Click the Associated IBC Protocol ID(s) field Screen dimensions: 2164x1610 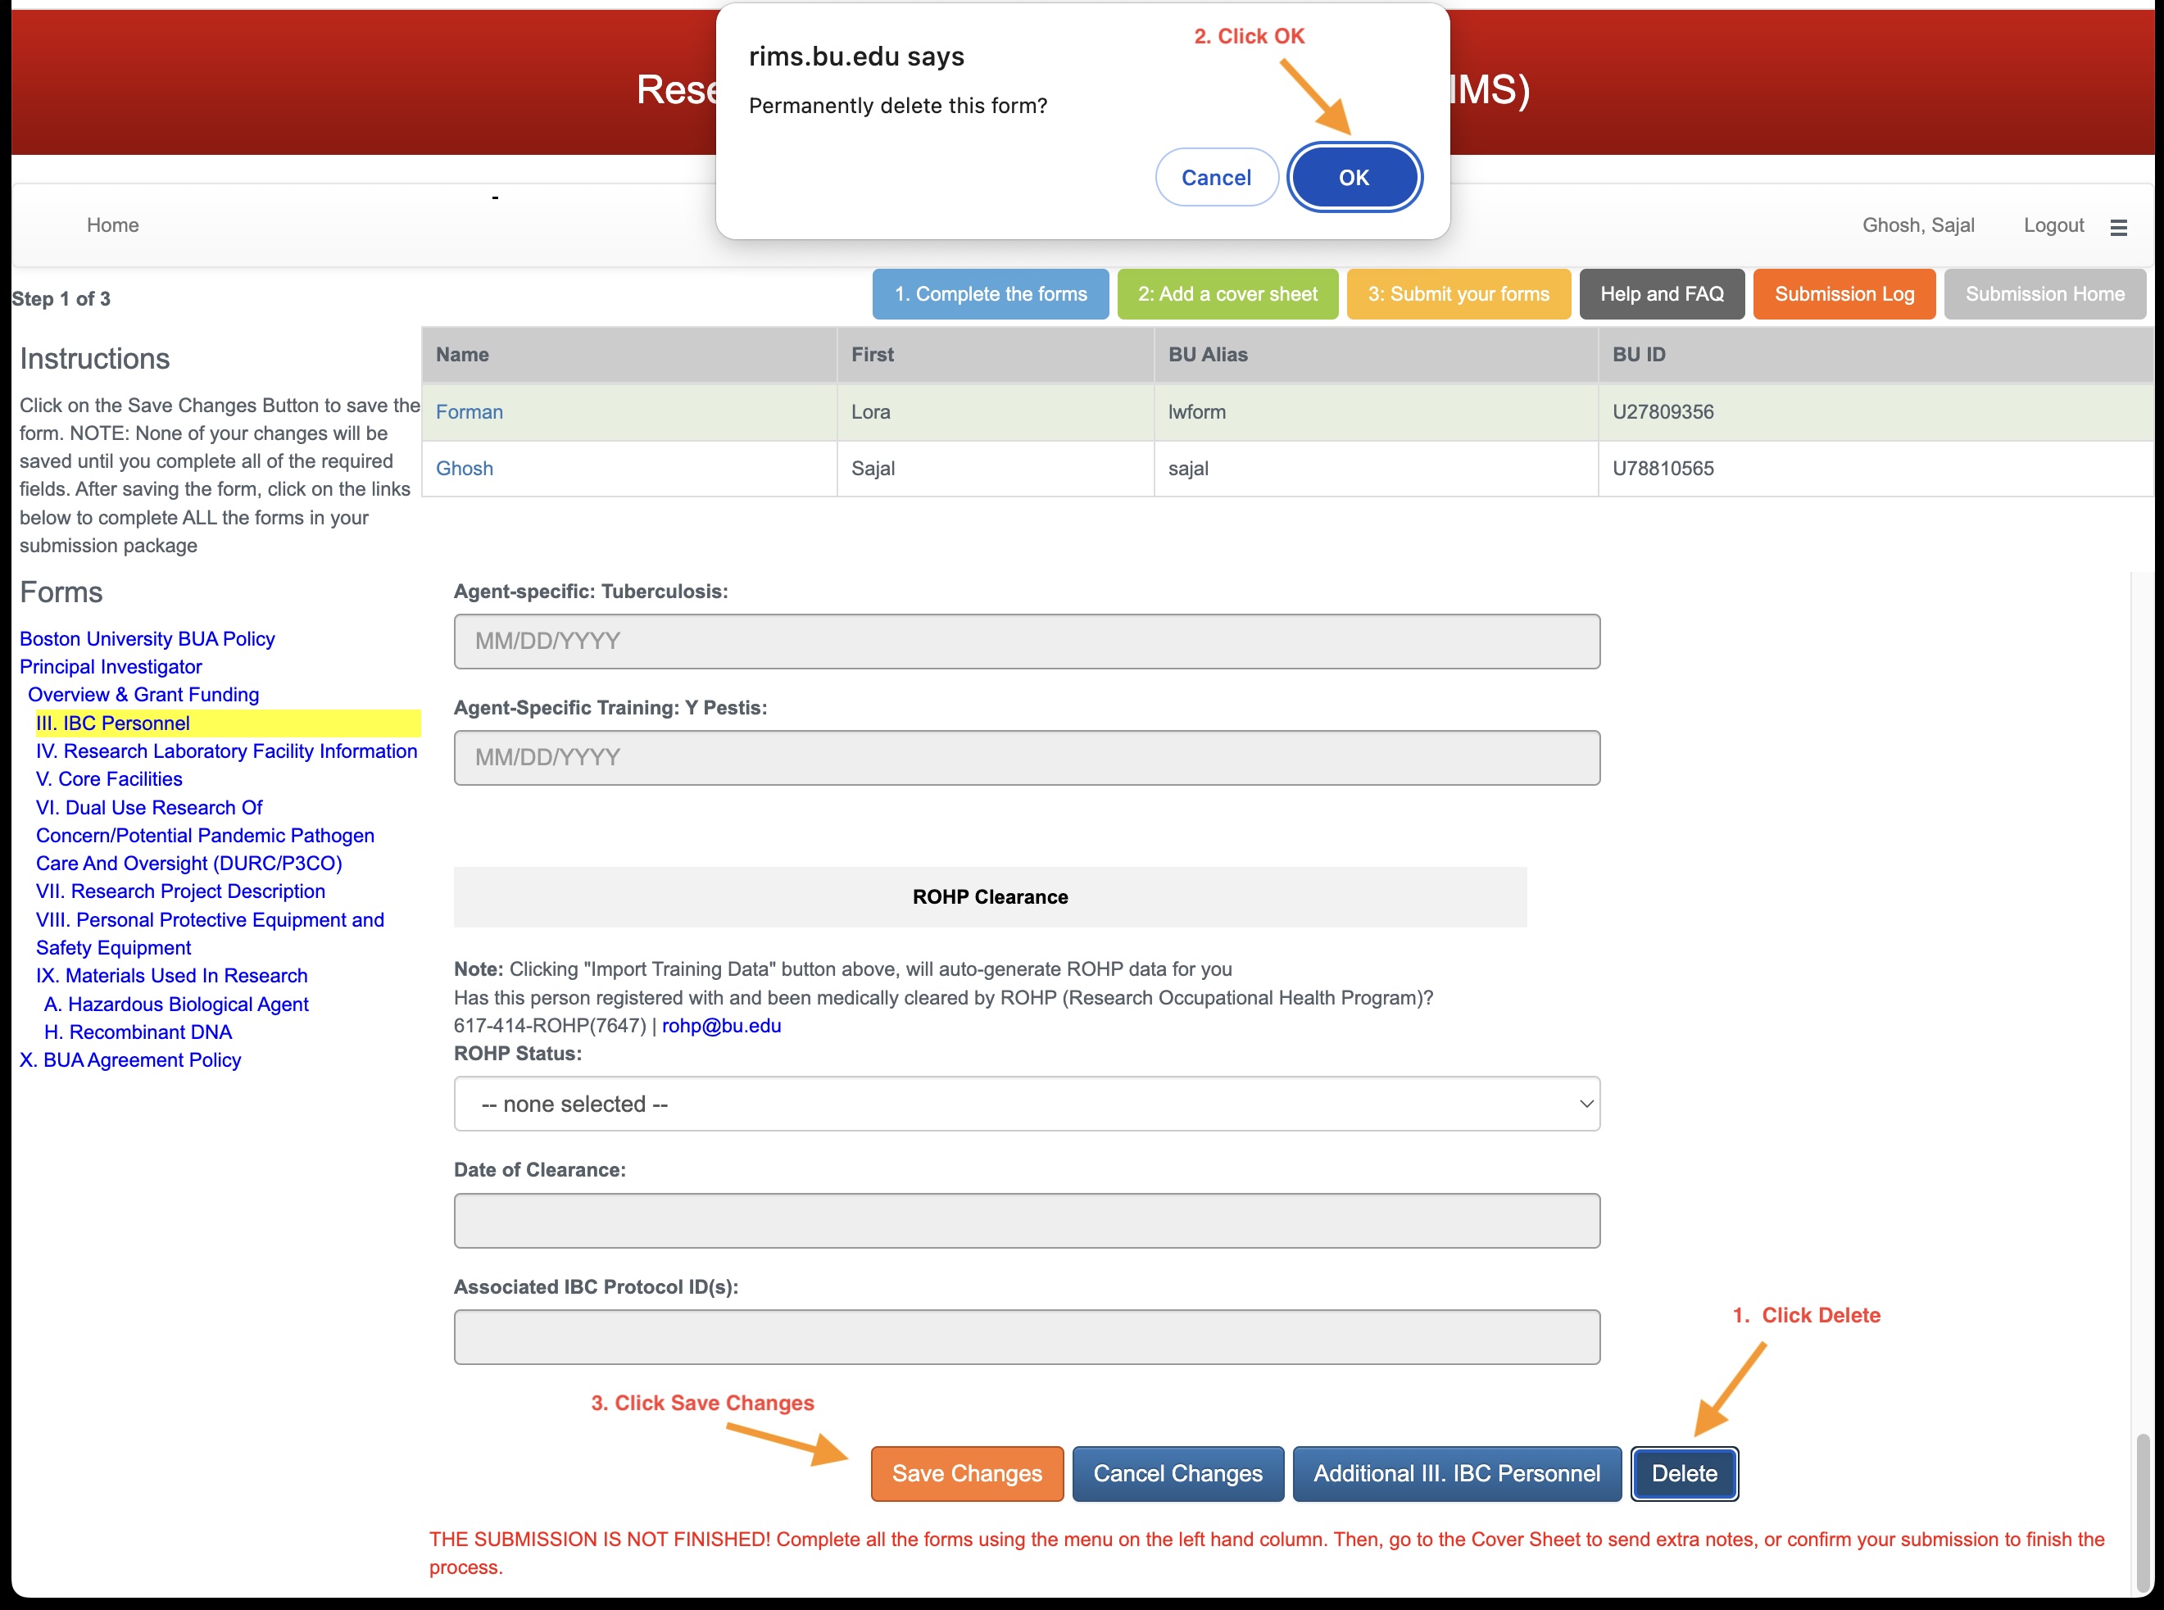click(1027, 1337)
